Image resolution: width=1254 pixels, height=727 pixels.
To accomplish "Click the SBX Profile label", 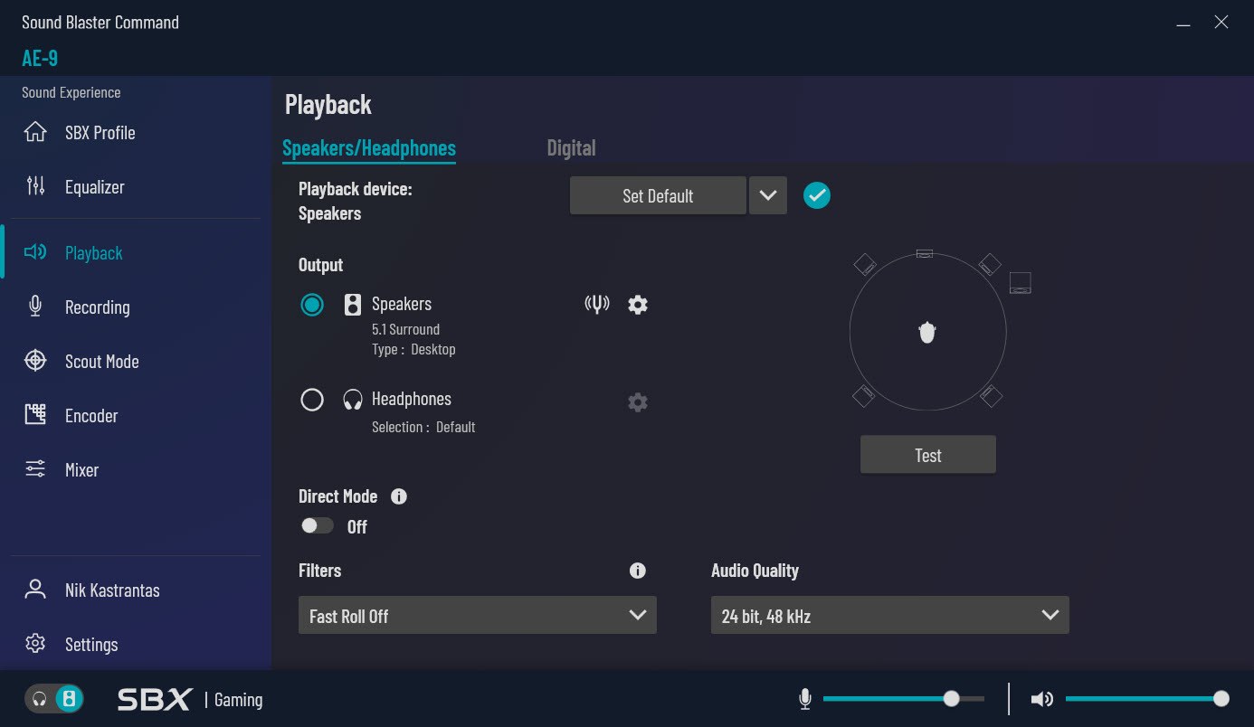I will [x=100, y=133].
